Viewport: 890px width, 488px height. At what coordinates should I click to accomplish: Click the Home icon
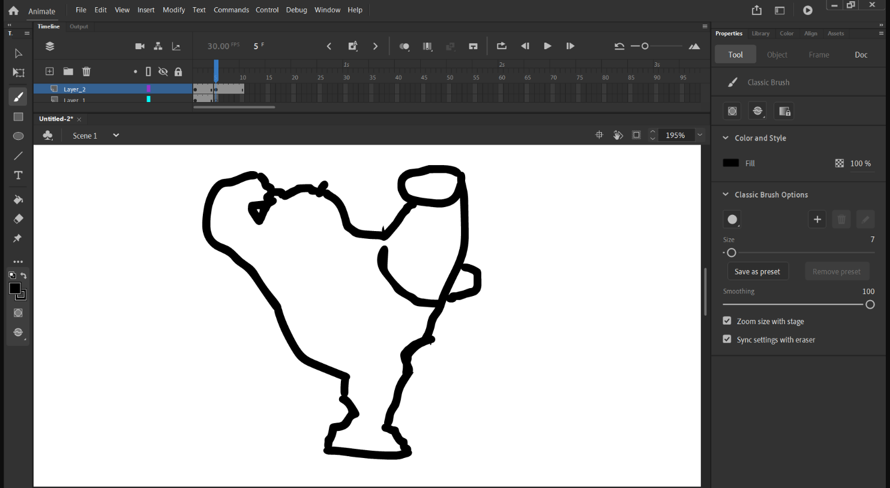(x=13, y=10)
